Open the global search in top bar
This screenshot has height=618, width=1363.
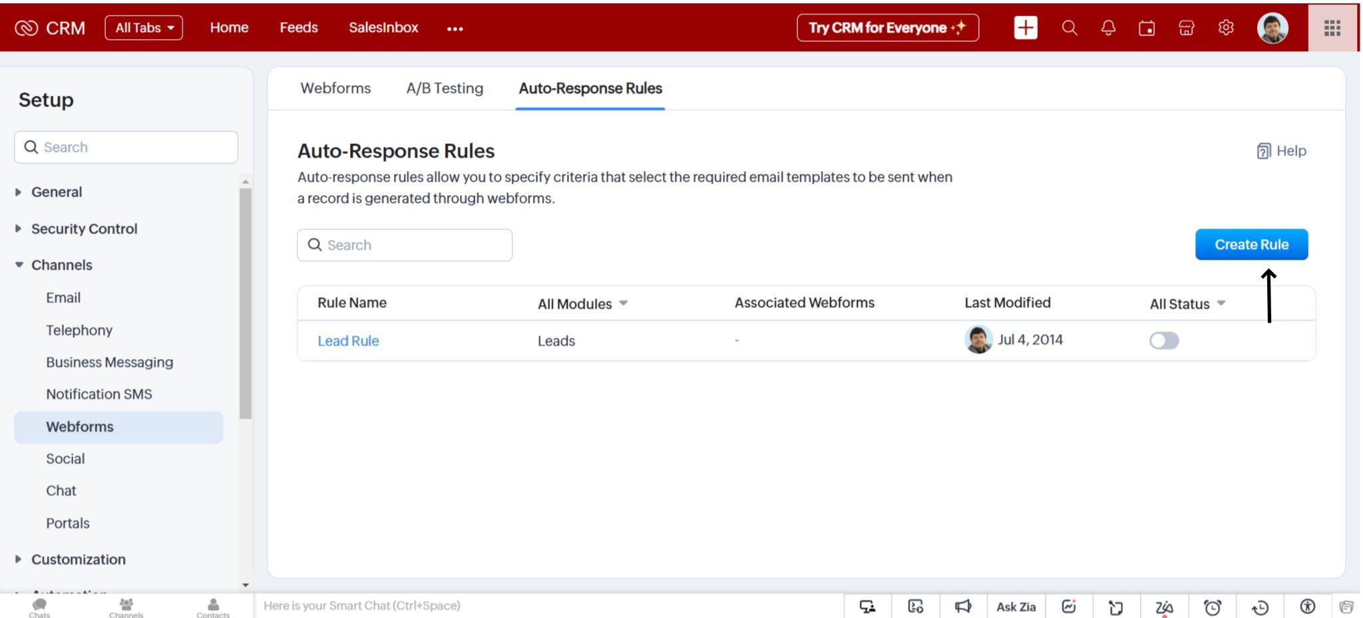coord(1069,28)
